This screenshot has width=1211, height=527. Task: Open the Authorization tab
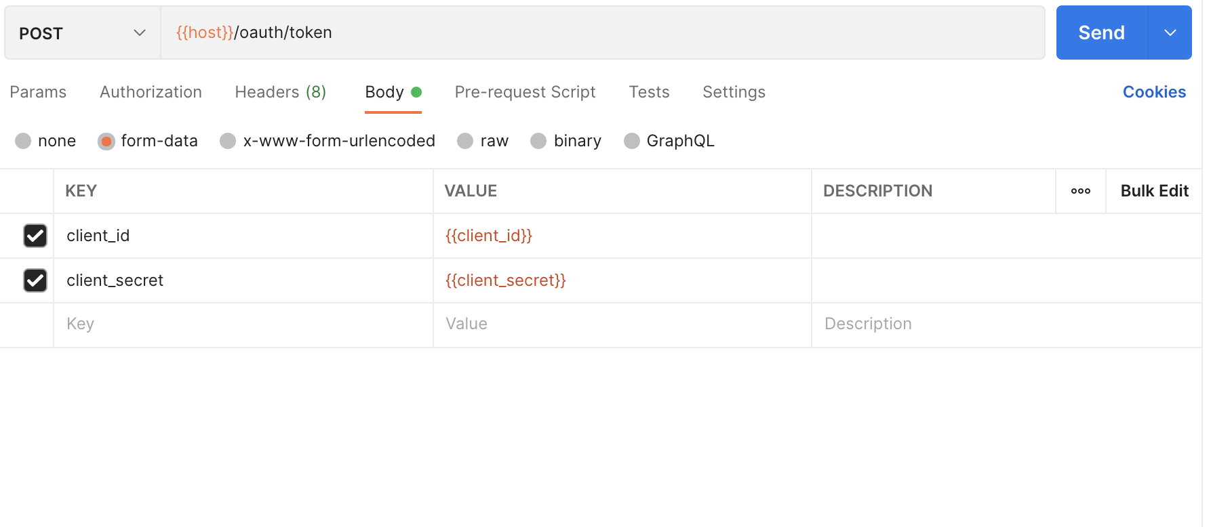[x=151, y=92]
